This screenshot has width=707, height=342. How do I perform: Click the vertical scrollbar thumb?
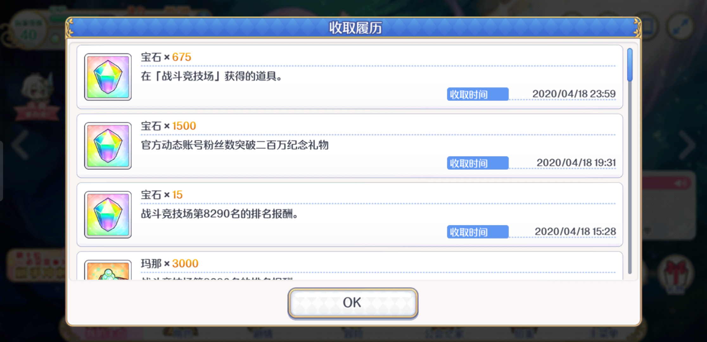point(630,65)
